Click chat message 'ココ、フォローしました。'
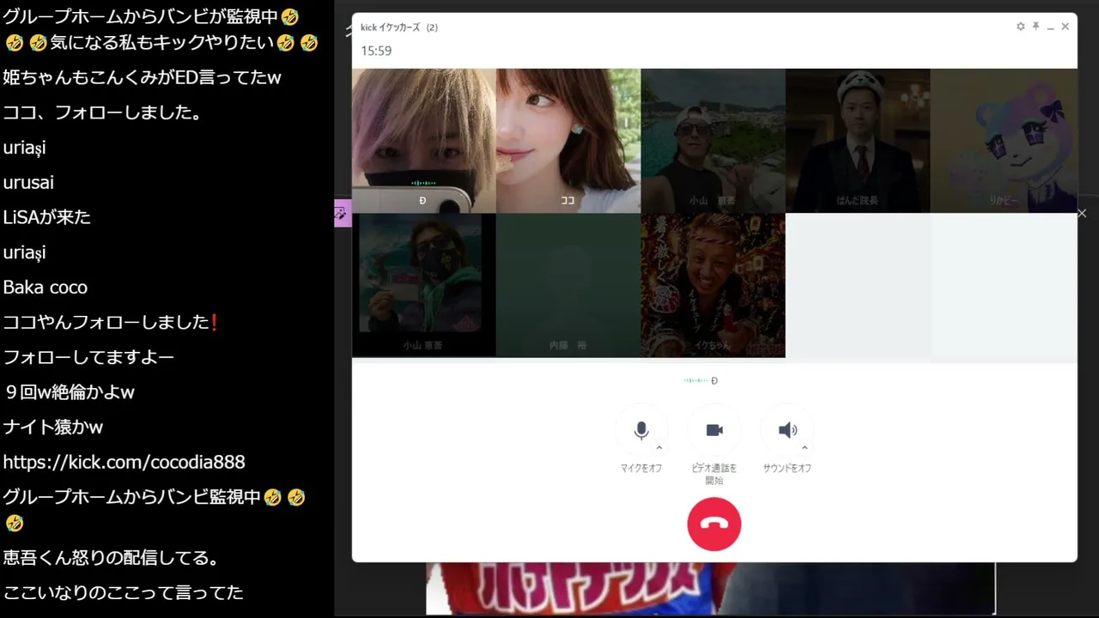The image size is (1099, 618). tap(102, 112)
